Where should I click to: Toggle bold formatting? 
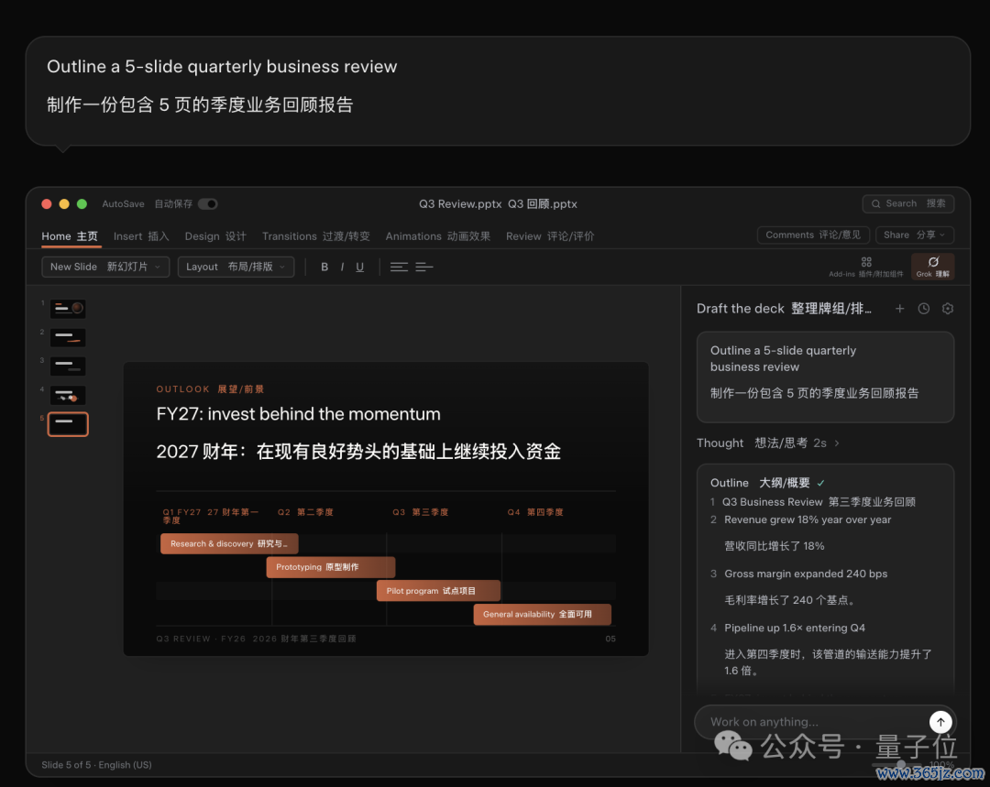tap(324, 267)
